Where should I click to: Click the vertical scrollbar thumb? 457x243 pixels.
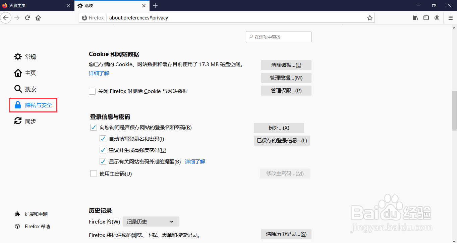(454, 110)
